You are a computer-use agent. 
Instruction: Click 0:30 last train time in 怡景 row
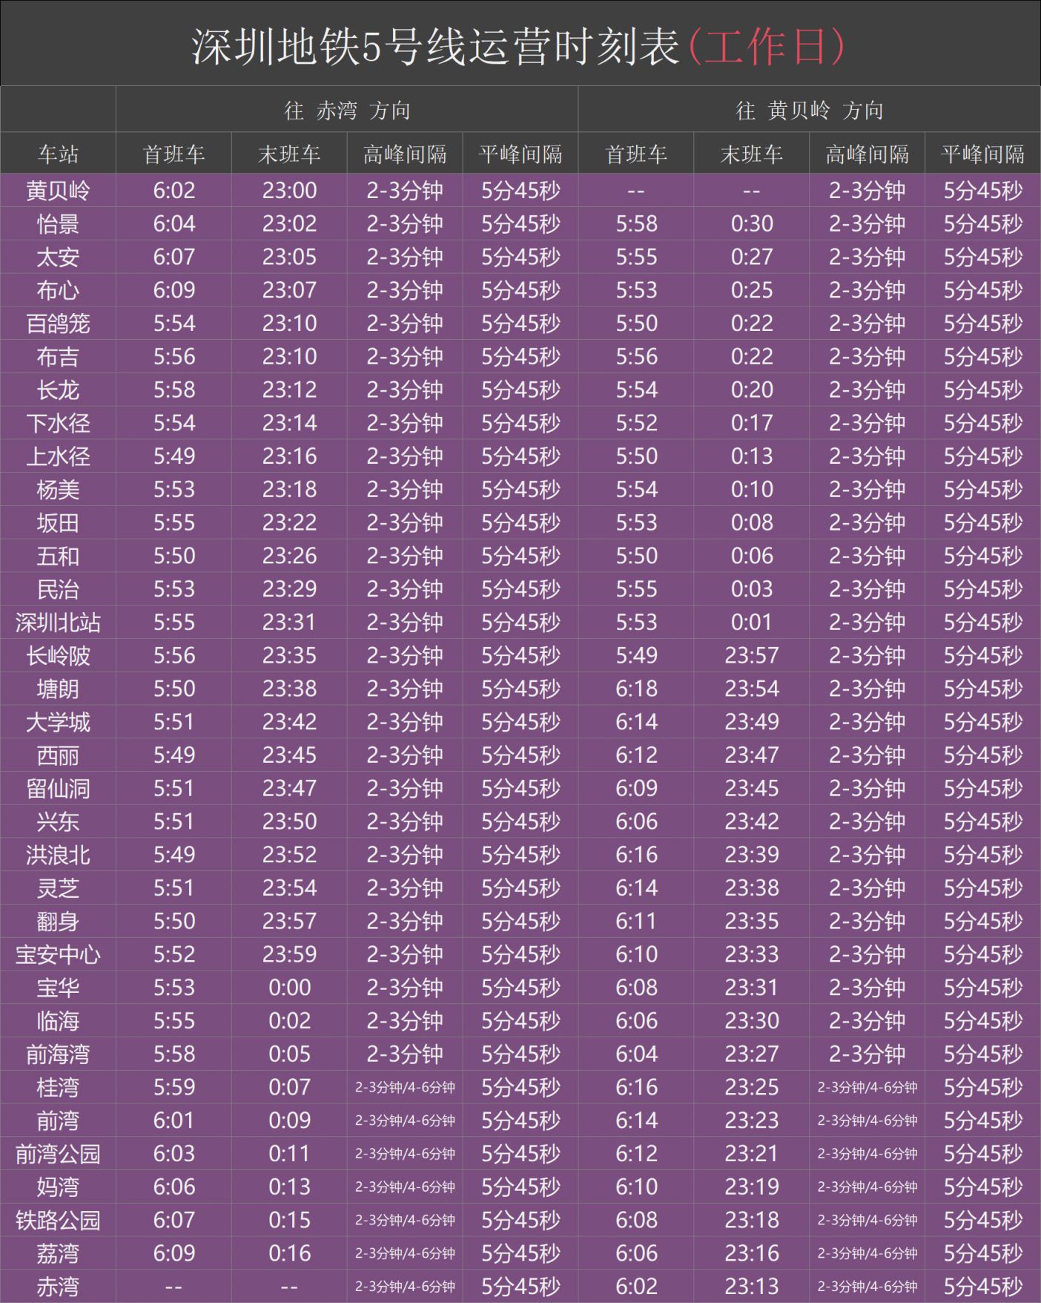coord(752,224)
